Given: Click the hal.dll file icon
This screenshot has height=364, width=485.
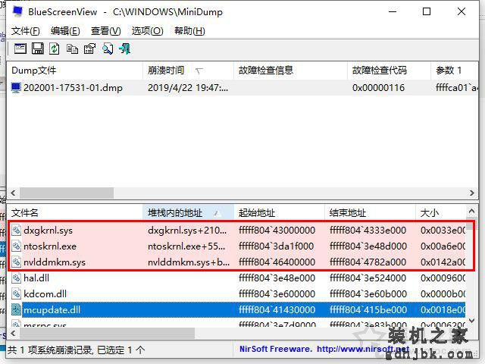Looking at the screenshot, I should point(17,278).
